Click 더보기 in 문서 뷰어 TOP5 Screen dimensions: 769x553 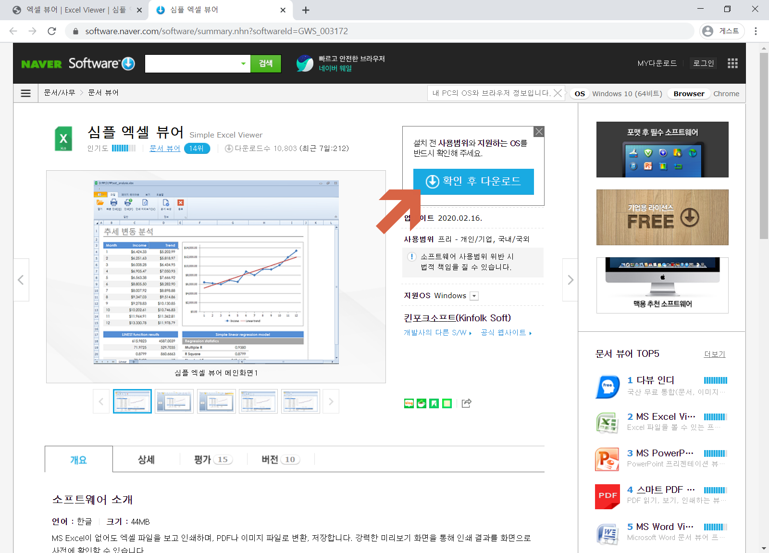click(x=715, y=354)
